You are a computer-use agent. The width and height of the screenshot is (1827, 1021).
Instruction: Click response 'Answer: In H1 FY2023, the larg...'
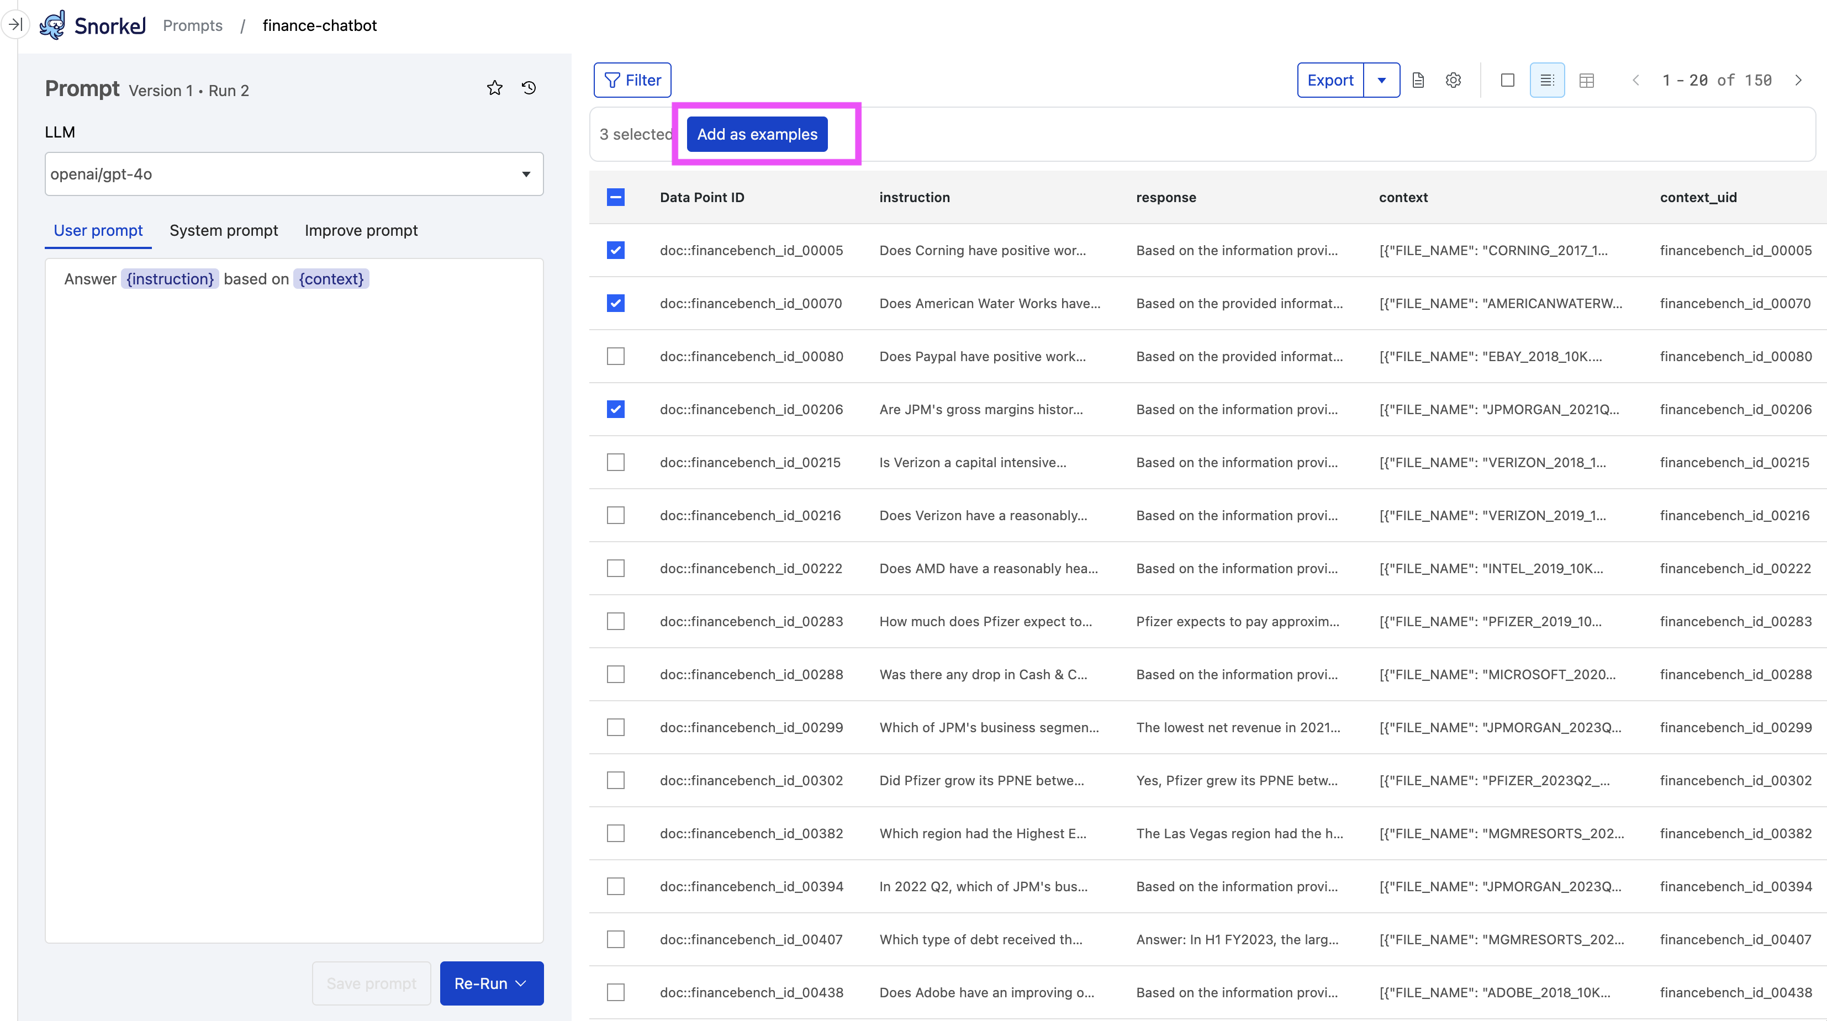[x=1237, y=939]
